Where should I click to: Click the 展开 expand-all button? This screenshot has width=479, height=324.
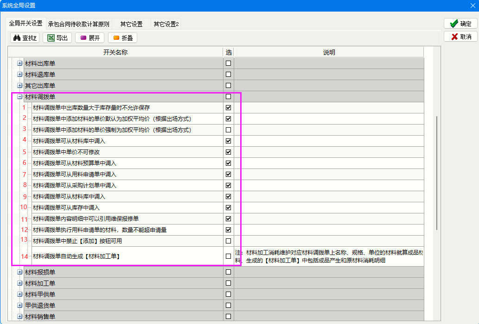[x=90, y=38]
